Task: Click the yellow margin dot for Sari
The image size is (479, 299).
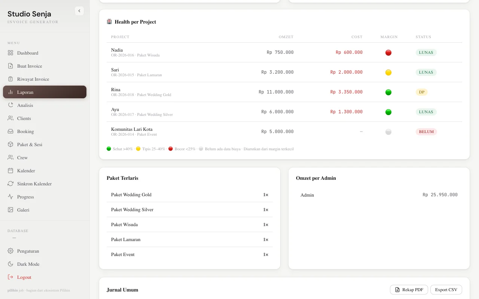Action: (388, 73)
